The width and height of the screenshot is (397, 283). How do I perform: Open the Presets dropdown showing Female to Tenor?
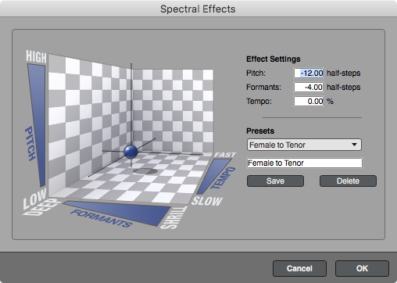[x=304, y=145]
